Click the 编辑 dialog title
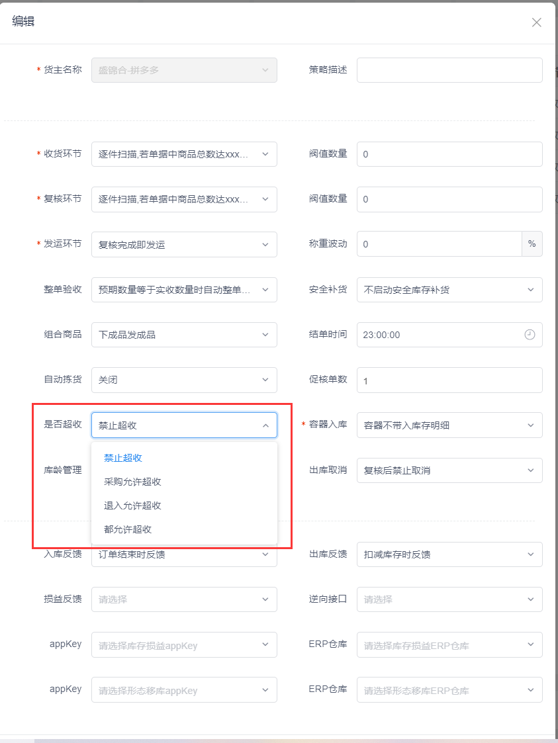This screenshot has width=558, height=743. tap(23, 21)
